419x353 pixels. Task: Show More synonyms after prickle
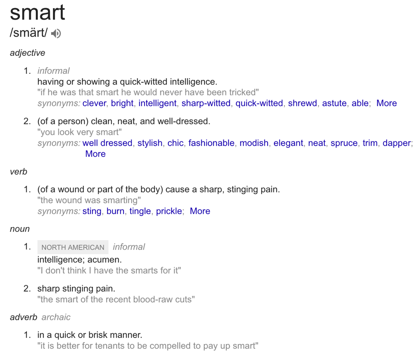pos(200,211)
